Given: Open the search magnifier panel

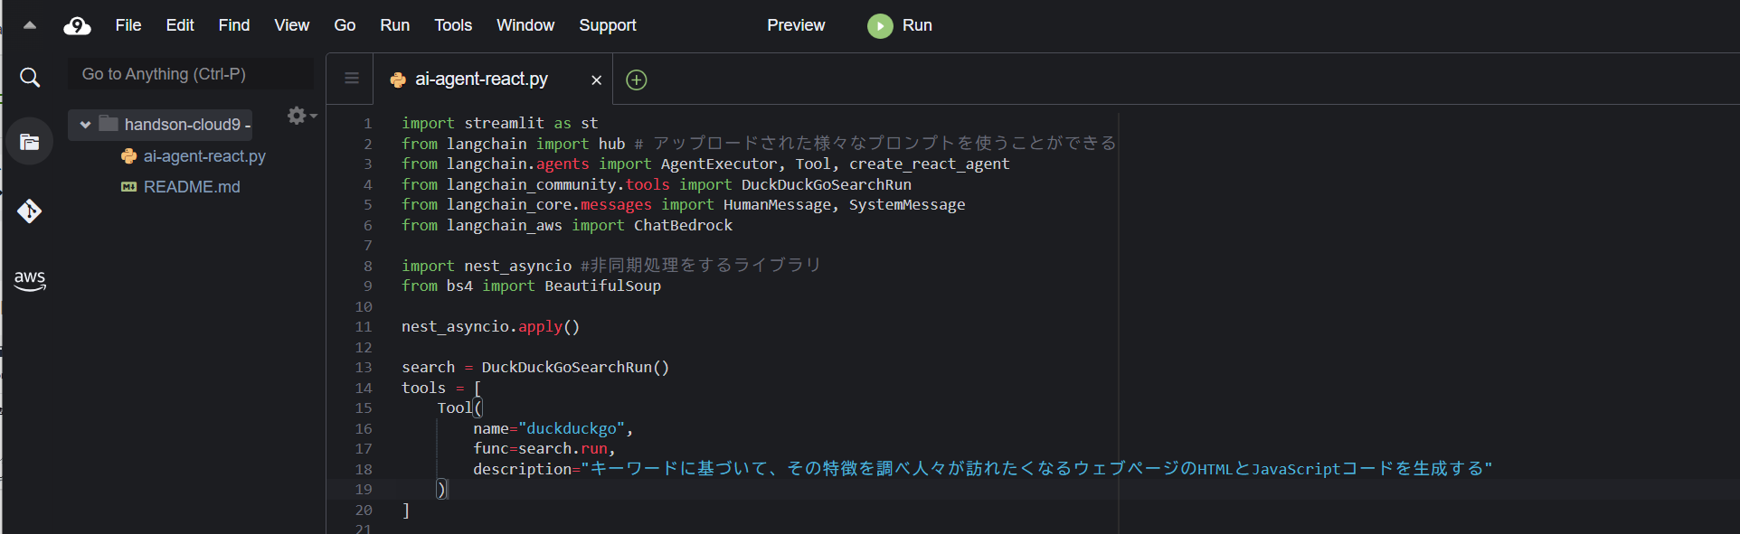Looking at the screenshot, I should 30,78.
